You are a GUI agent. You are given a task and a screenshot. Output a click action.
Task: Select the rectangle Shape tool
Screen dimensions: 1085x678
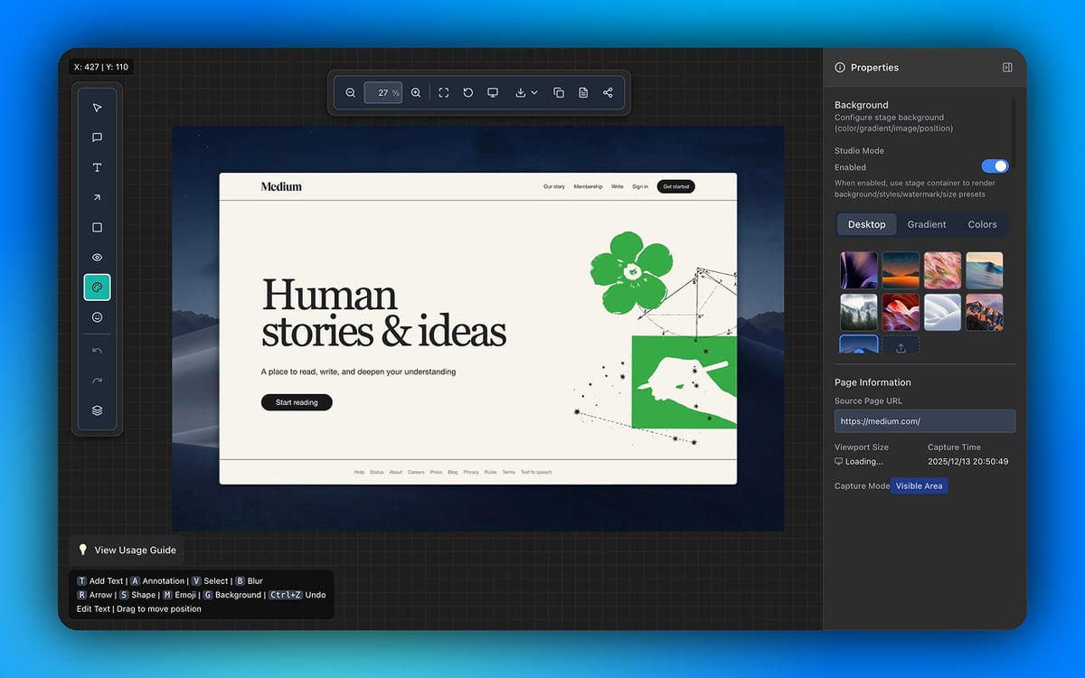point(97,228)
